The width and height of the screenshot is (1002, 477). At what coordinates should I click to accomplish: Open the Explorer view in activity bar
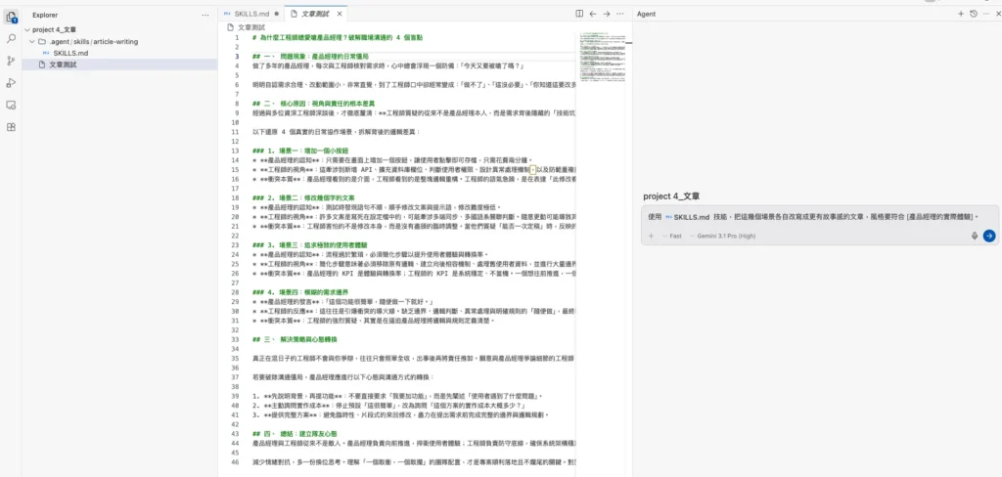[x=11, y=18]
